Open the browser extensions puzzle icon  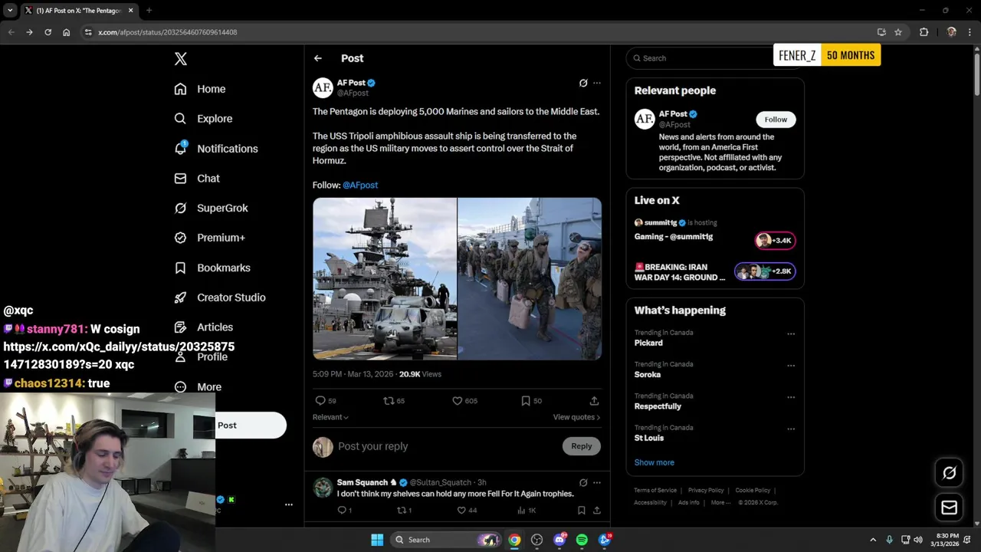pyautogui.click(x=924, y=32)
